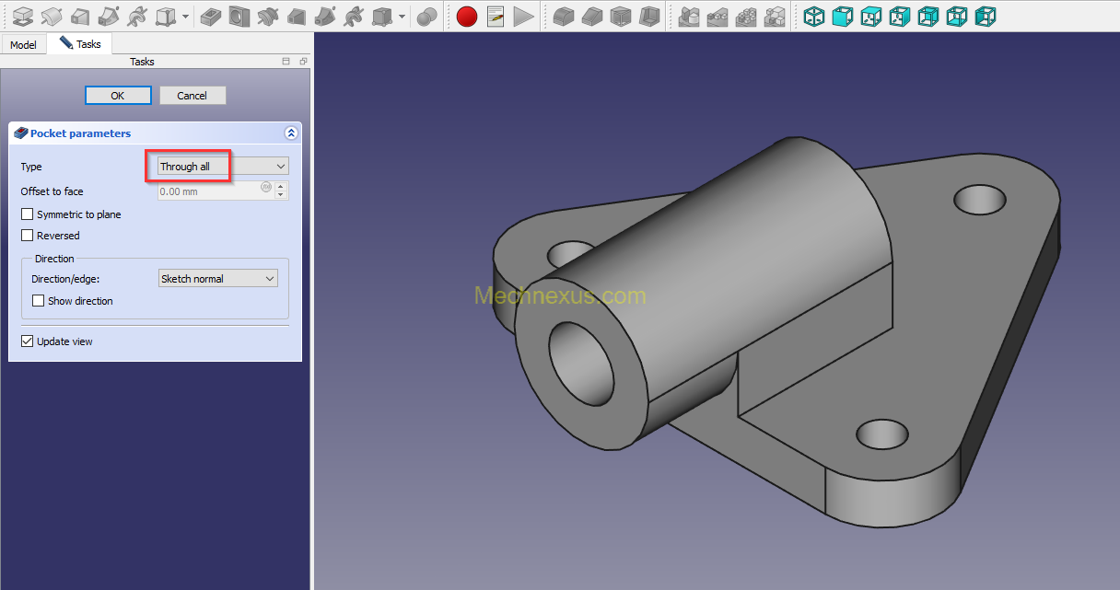
Task: Select the Fillet tool
Action: click(564, 16)
